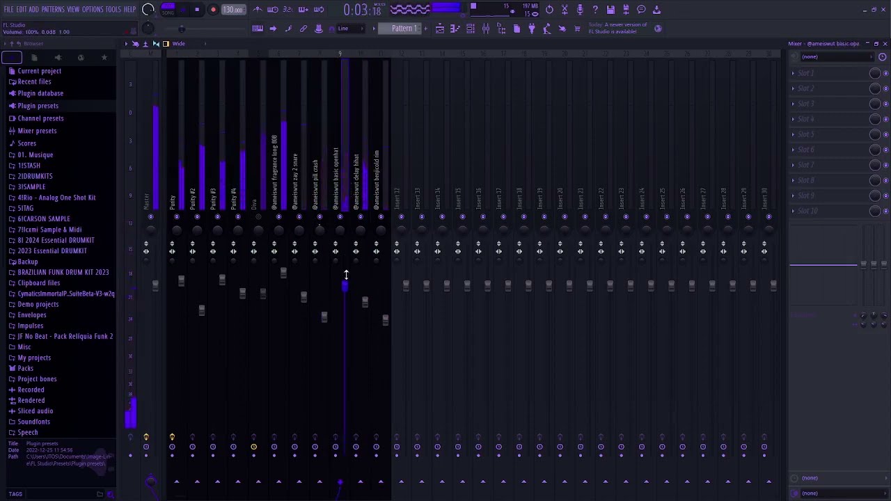Click the master pitch slider handle
Image resolution: width=891 pixels, height=501 pixels.
182,29
